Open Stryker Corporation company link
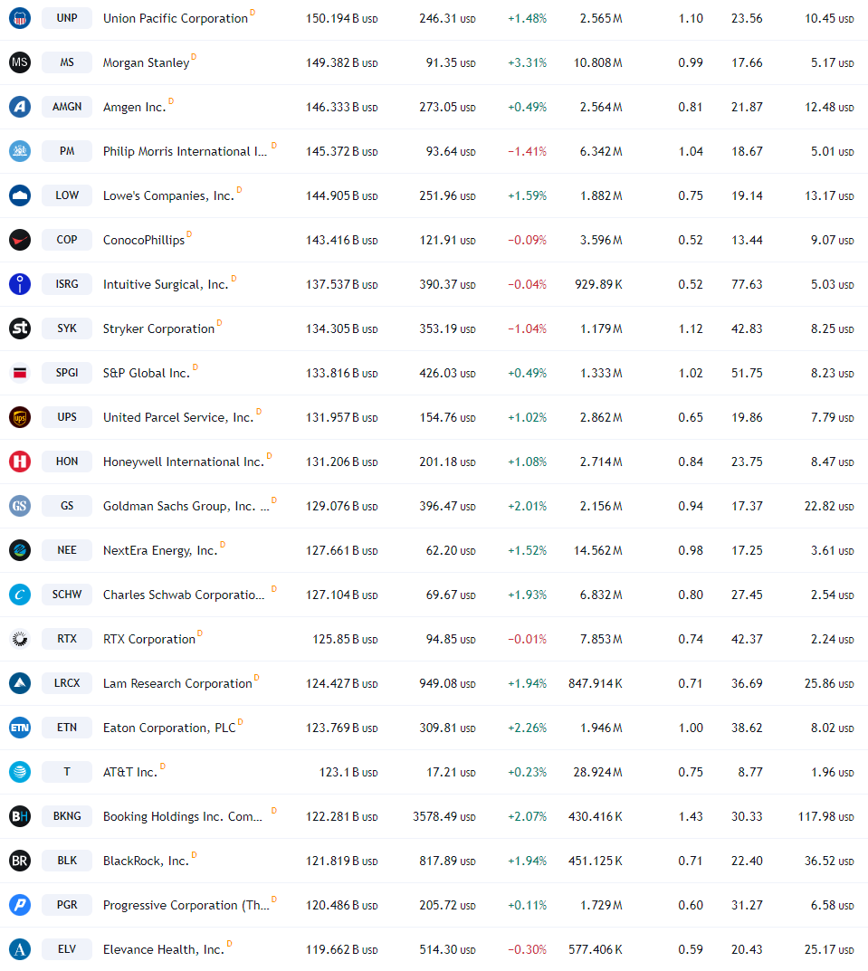 pos(158,328)
